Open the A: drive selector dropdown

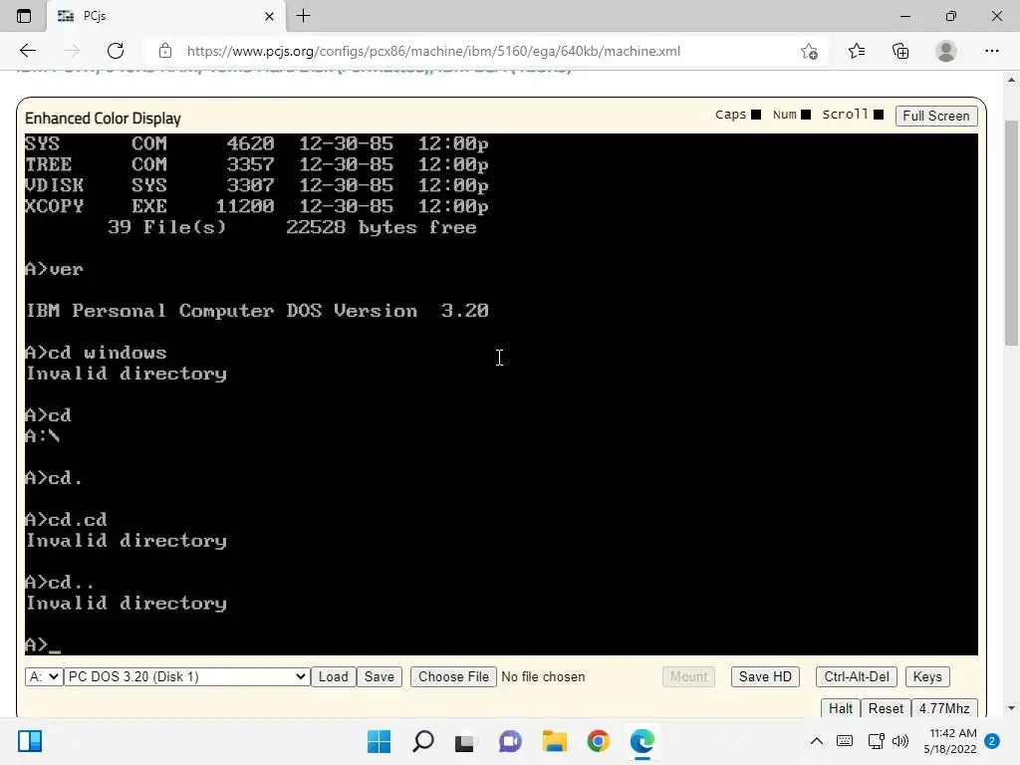(44, 676)
